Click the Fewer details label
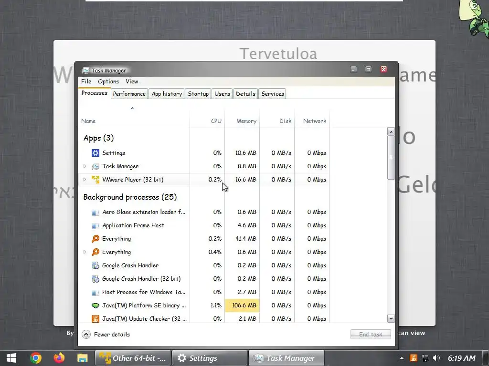The image size is (489, 366). click(x=112, y=334)
